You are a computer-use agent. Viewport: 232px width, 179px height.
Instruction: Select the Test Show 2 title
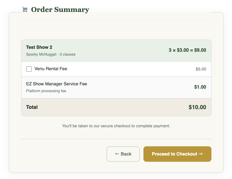point(39,47)
